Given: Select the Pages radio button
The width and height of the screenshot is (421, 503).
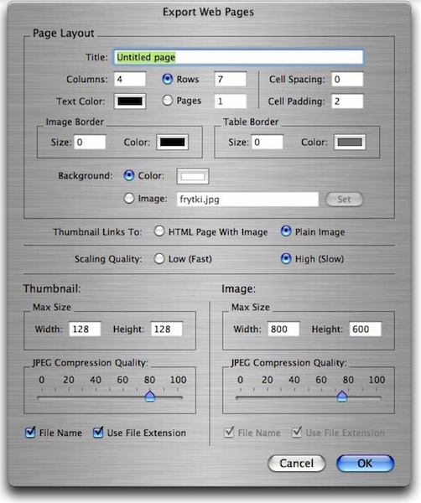Looking at the screenshot, I should tap(167, 101).
